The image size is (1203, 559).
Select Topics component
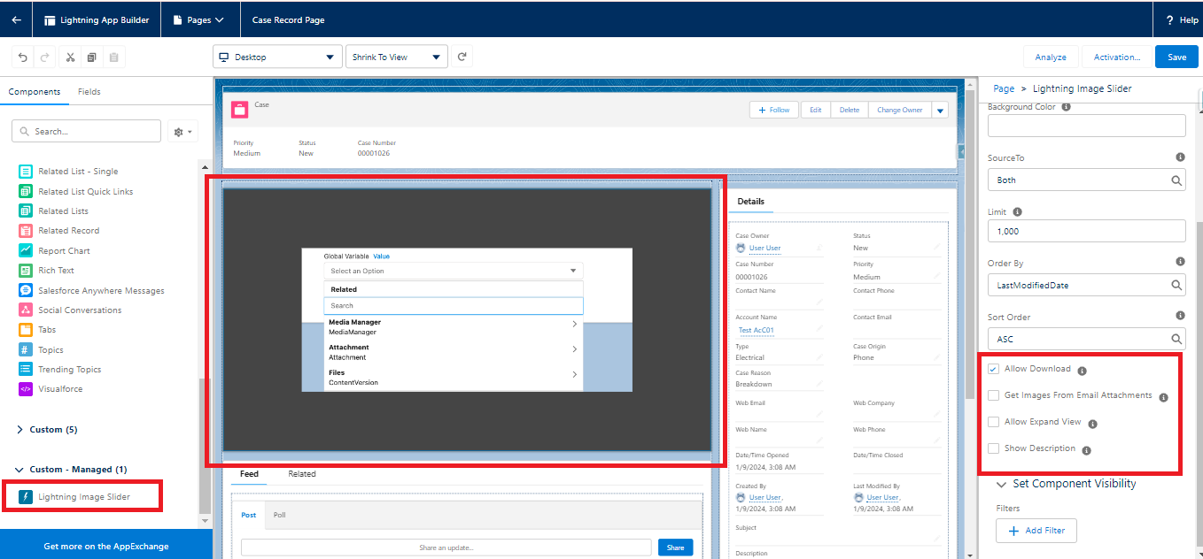coord(50,350)
